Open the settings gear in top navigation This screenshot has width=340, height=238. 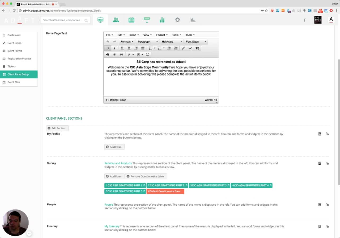coord(177,20)
